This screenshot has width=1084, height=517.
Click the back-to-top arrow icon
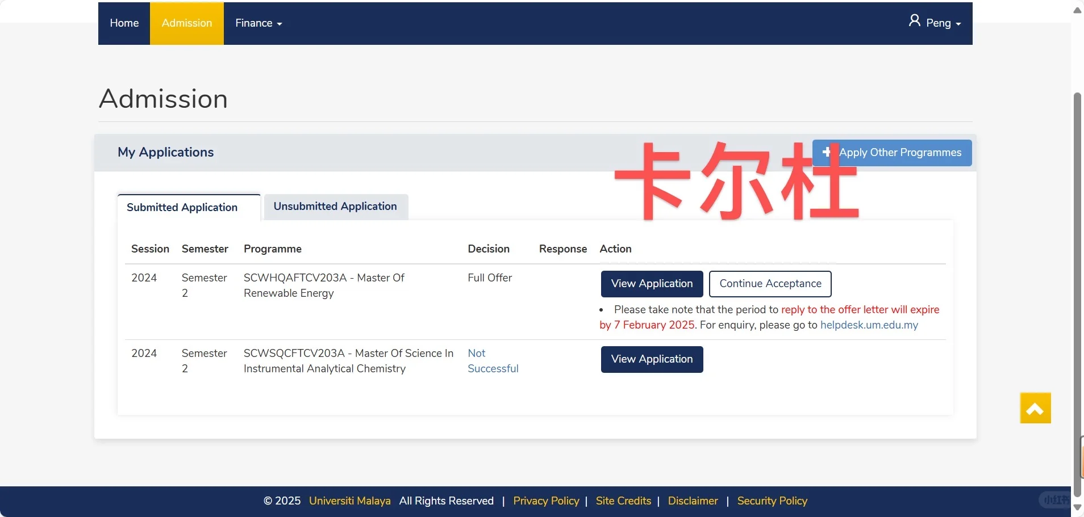coord(1035,408)
